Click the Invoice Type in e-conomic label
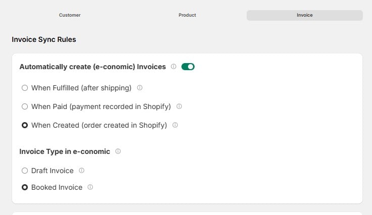Viewport: 372px width, 215px height. pyautogui.click(x=65, y=151)
